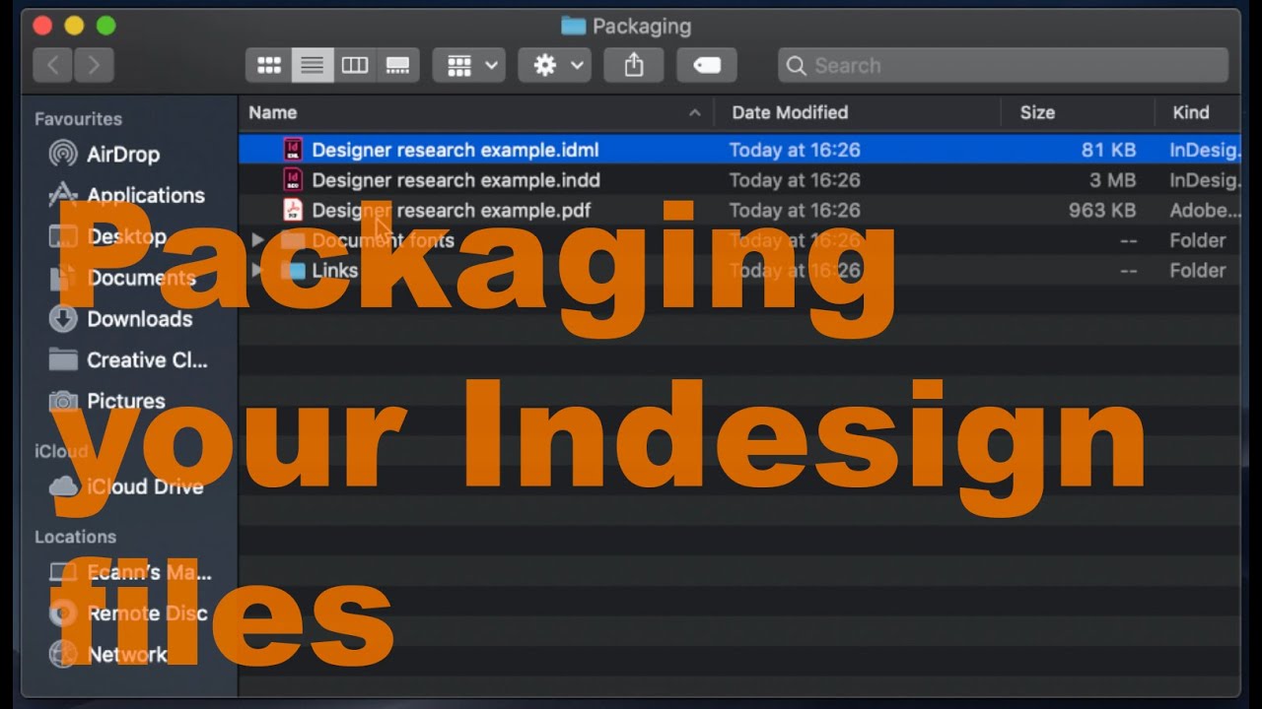This screenshot has width=1262, height=709.
Task: Open Pictures in the sidebar
Action: pyautogui.click(x=125, y=401)
